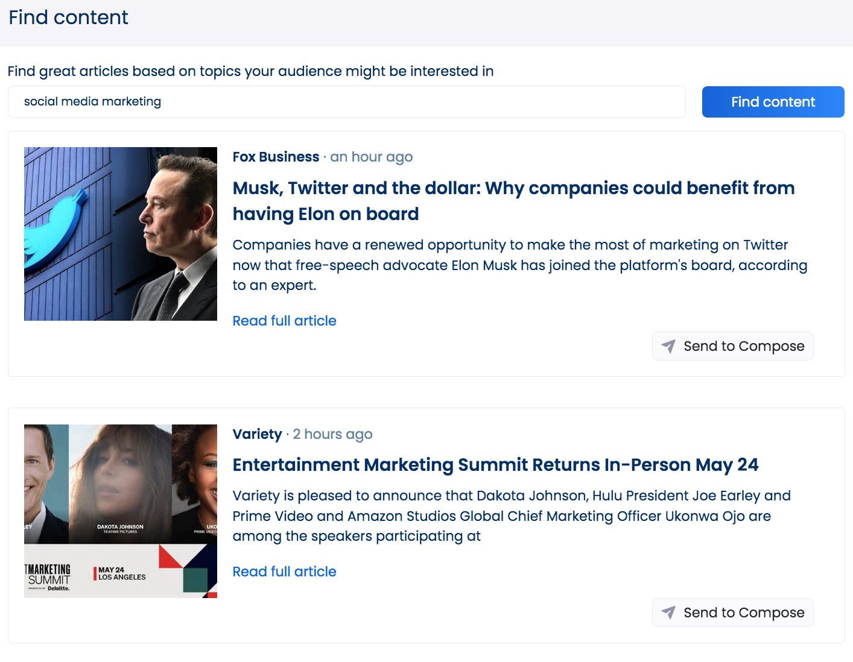Click the Entertainment Marketing Summit thumbnail image
The width and height of the screenshot is (853, 662).
pyautogui.click(x=120, y=511)
